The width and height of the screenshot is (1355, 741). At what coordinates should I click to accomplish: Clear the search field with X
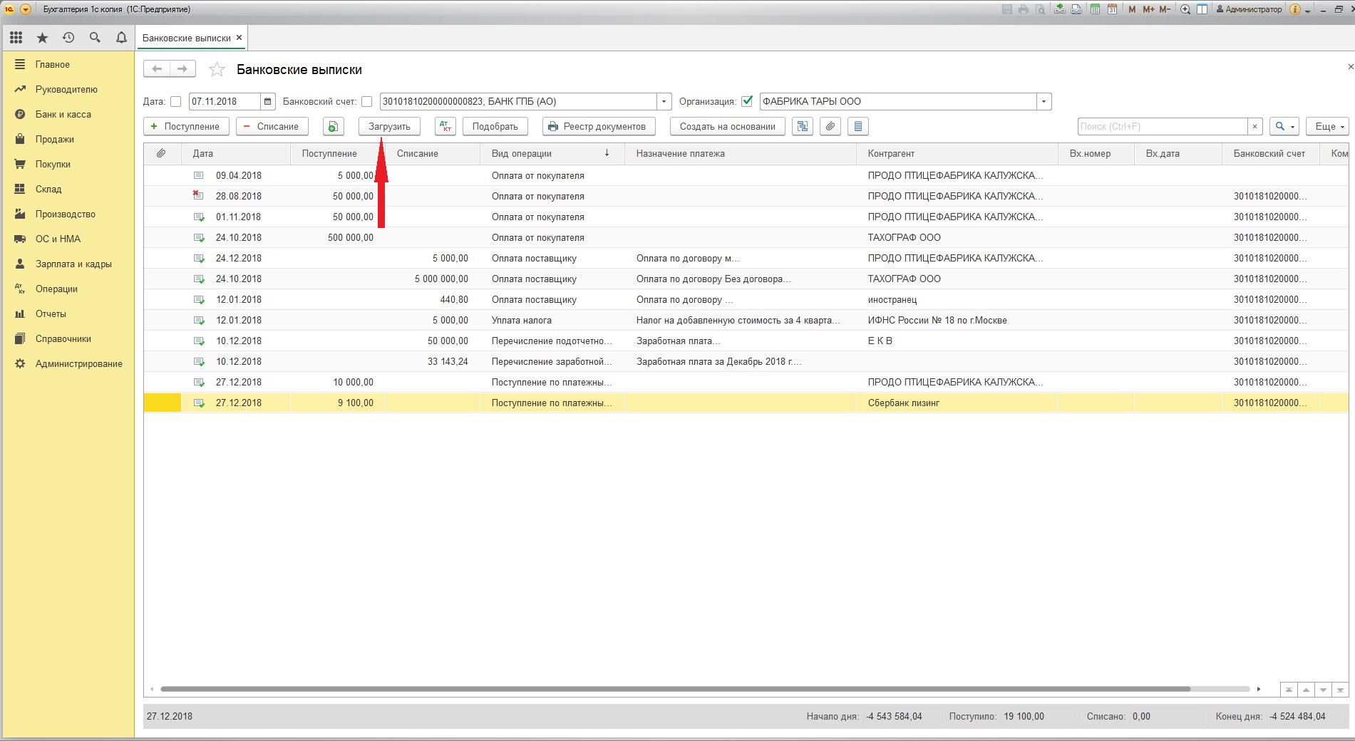(1255, 127)
